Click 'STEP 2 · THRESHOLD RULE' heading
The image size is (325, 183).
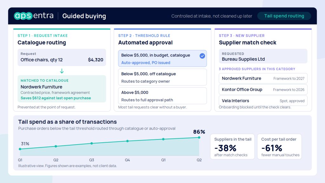144,36
